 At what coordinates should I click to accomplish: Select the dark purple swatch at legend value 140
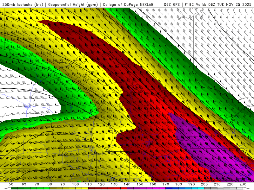pyautogui.click(x=130, y=188)
